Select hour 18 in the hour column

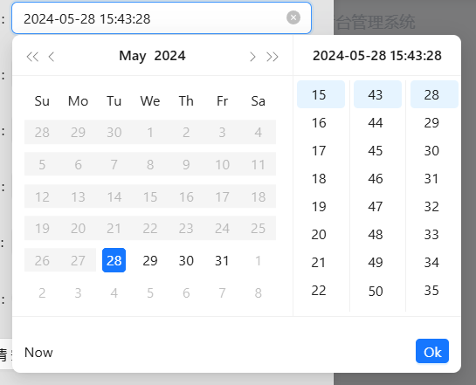pyautogui.click(x=321, y=179)
